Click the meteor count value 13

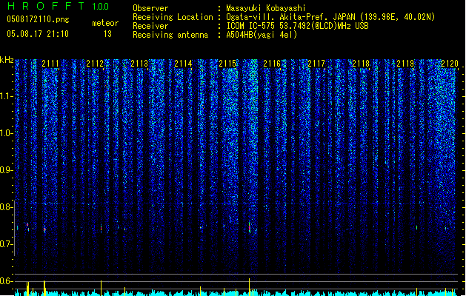107,34
